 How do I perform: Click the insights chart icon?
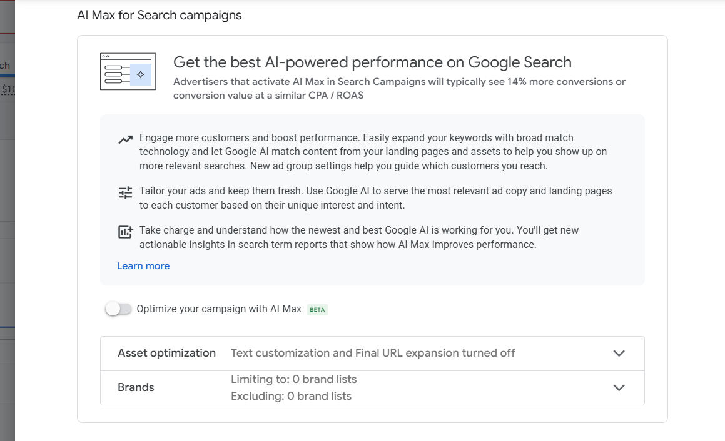pos(125,232)
